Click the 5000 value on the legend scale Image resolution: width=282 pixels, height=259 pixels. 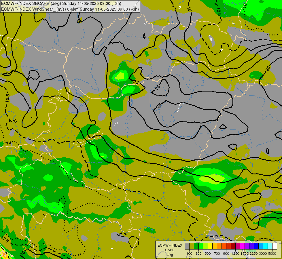tap(272, 254)
